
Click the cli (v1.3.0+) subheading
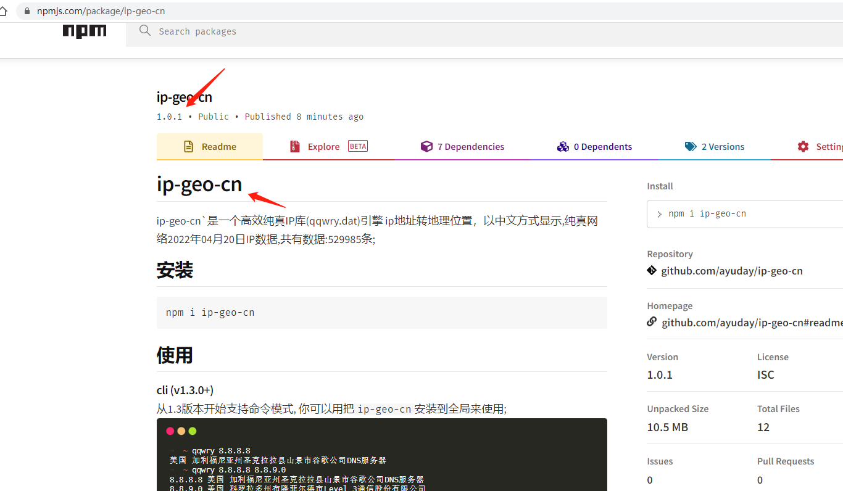(185, 390)
